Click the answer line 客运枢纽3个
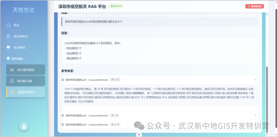Viewport: 278px width, 137px height. point(73,58)
